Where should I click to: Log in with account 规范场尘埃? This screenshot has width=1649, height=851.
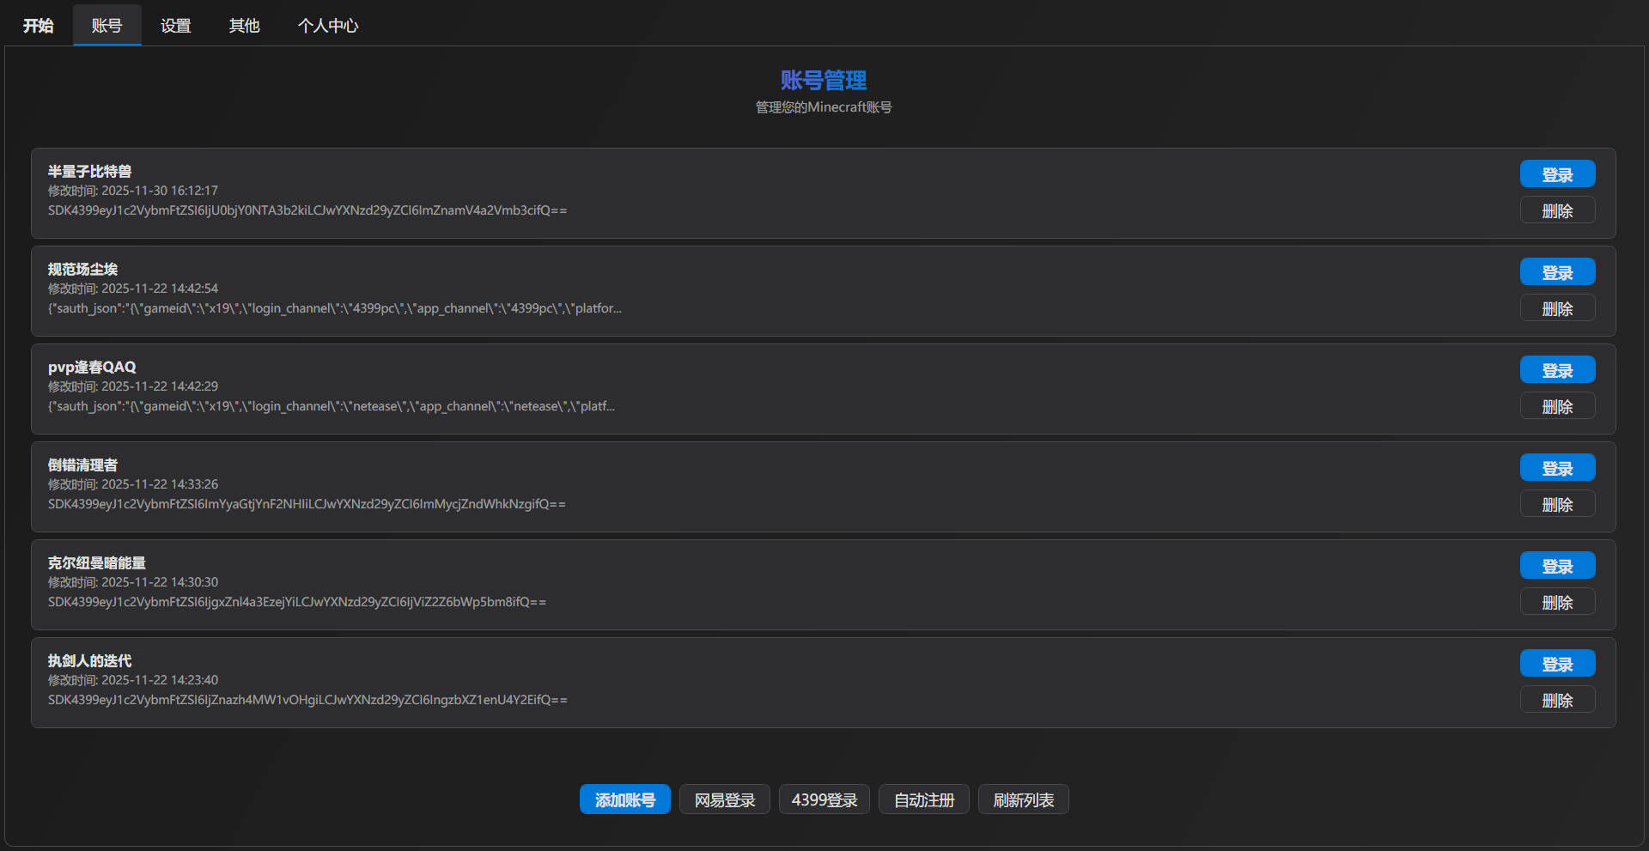coord(1556,272)
